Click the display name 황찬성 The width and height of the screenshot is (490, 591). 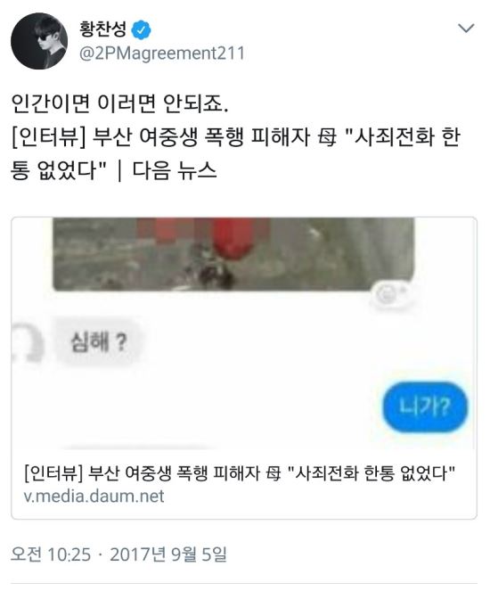point(102,29)
